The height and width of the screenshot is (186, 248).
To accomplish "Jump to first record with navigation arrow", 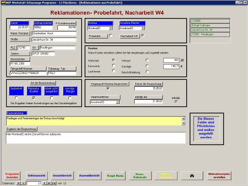I will pos(18,183).
